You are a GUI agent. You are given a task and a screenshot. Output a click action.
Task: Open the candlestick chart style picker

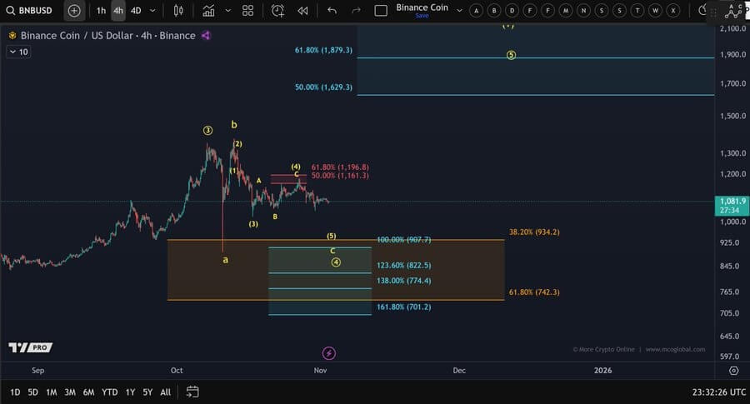(178, 11)
